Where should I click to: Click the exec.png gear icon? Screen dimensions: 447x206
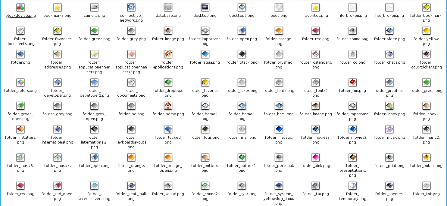click(279, 7)
